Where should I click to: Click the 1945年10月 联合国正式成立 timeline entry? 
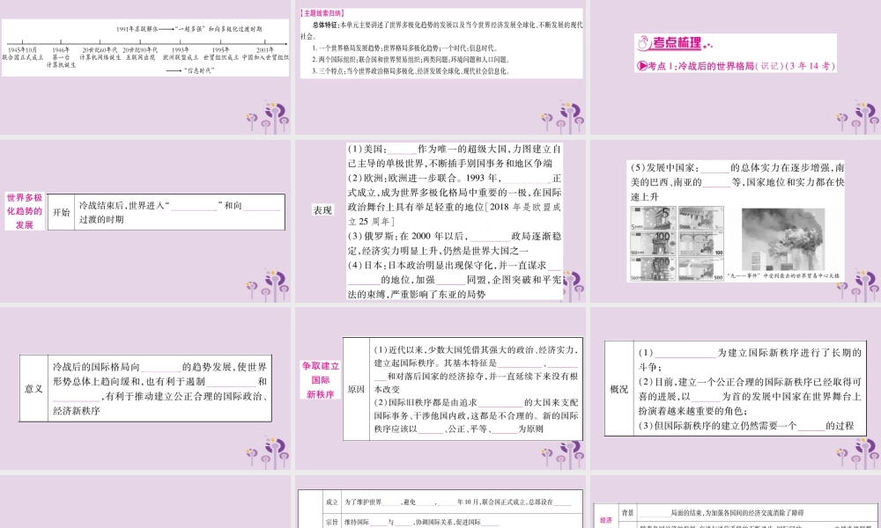click(x=23, y=54)
